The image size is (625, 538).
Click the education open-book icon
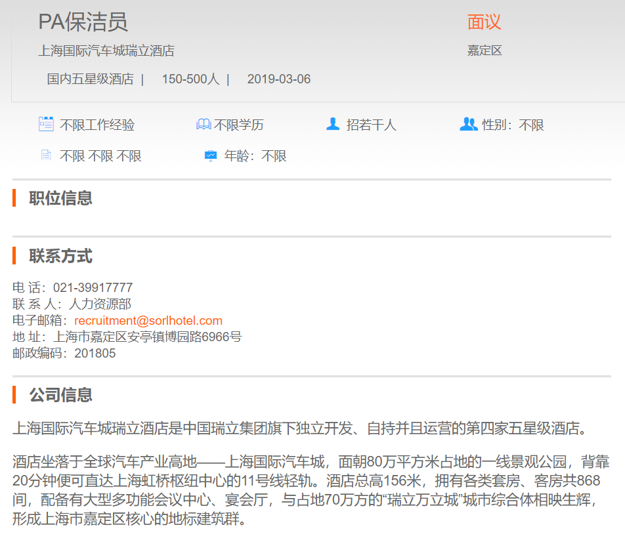click(x=204, y=125)
